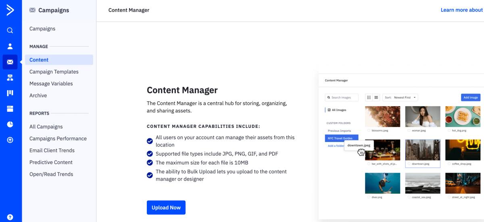Screen dimensions: 484x222
Task: Open search from the sidebar magnifier icon
Action: [10, 31]
